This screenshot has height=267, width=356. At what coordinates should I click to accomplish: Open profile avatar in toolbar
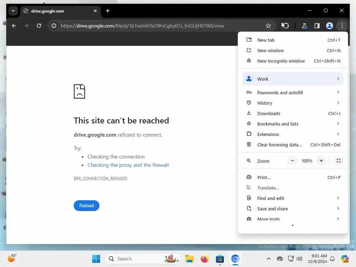(x=330, y=26)
